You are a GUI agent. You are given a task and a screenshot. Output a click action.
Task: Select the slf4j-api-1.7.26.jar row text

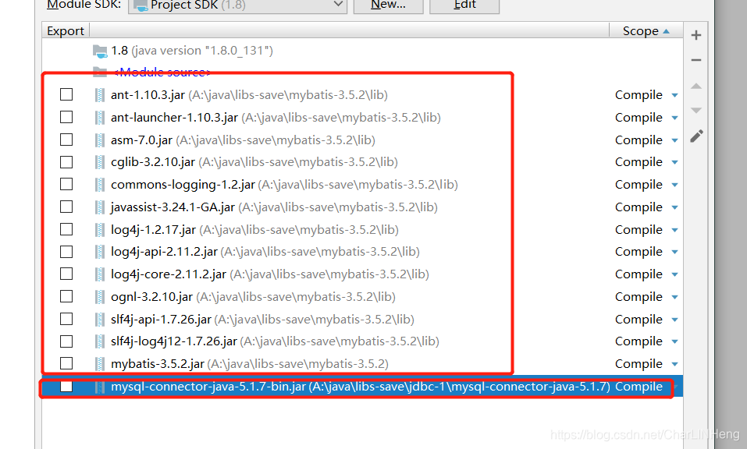(262, 319)
